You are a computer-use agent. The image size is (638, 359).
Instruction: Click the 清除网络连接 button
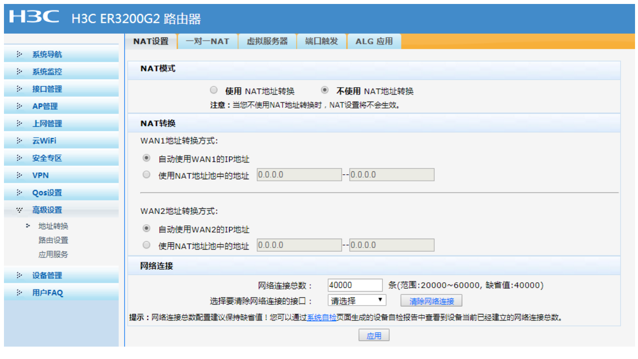[431, 301]
